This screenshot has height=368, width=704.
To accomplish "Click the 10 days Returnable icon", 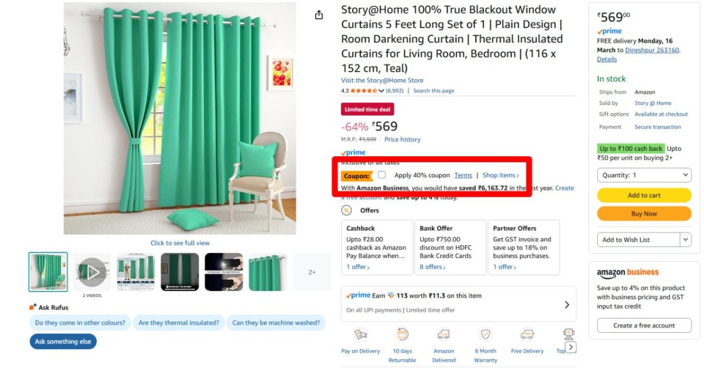I will click(x=402, y=335).
